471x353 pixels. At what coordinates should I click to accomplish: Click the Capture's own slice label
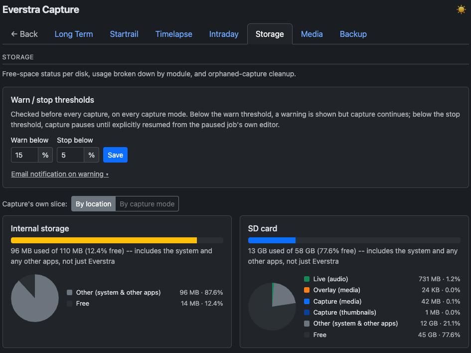35,204
